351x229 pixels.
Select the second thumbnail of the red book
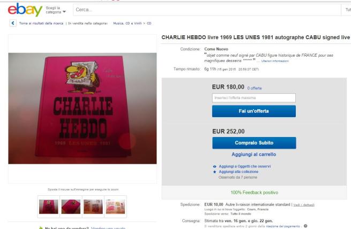pos(71,207)
